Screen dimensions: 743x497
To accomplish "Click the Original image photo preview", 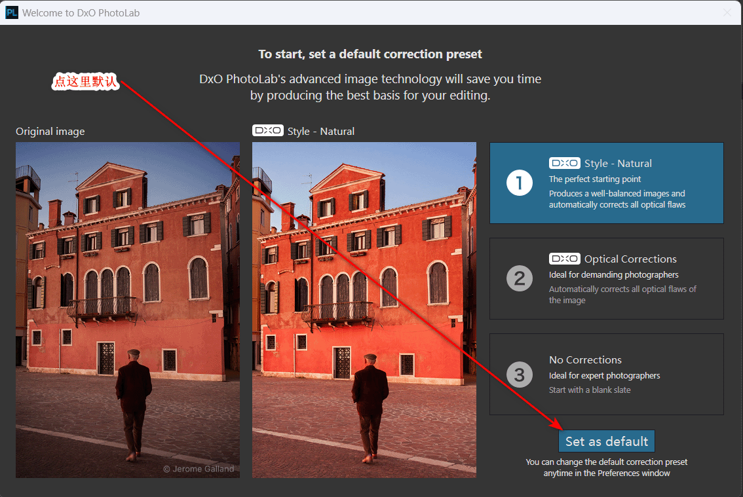I will coord(128,310).
